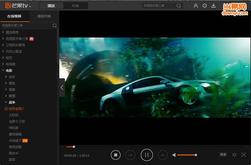This screenshot has height=165, width=251.
Task: Open the downloads icon
Action: [213, 6]
